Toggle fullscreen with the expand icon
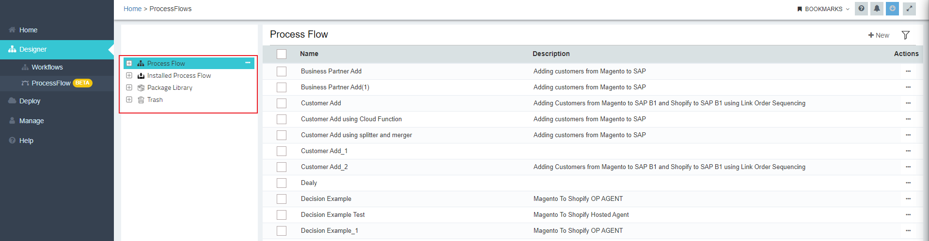Image resolution: width=929 pixels, height=241 pixels. [x=909, y=9]
